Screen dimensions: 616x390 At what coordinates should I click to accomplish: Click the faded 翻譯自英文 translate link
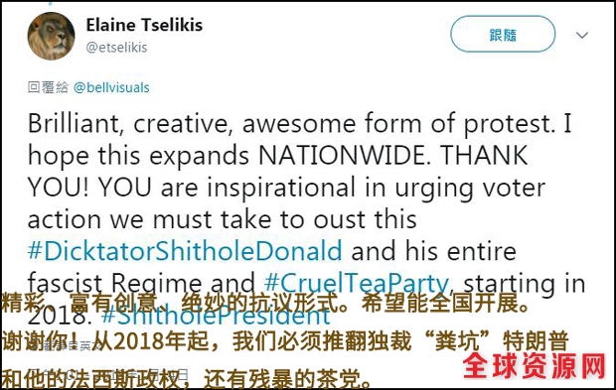pos(63,346)
